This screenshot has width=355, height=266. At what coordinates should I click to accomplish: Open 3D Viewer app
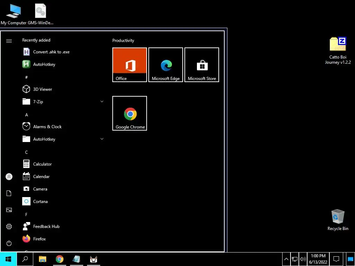pos(63,89)
